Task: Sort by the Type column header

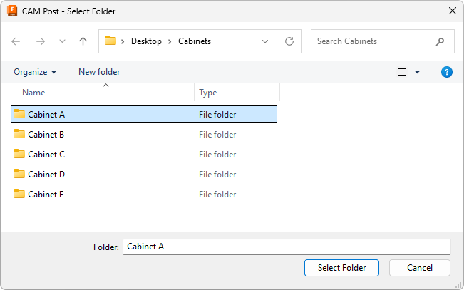Action: click(x=208, y=93)
